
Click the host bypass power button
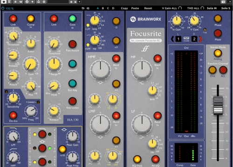pyautogui.click(x=4, y=2)
